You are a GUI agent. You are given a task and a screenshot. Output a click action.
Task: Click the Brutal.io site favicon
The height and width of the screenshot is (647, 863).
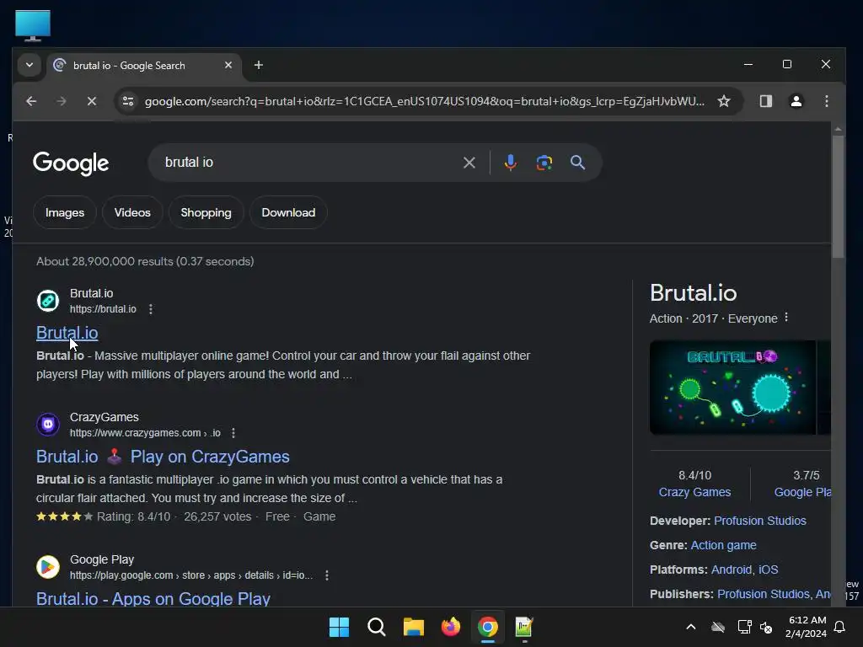48,301
